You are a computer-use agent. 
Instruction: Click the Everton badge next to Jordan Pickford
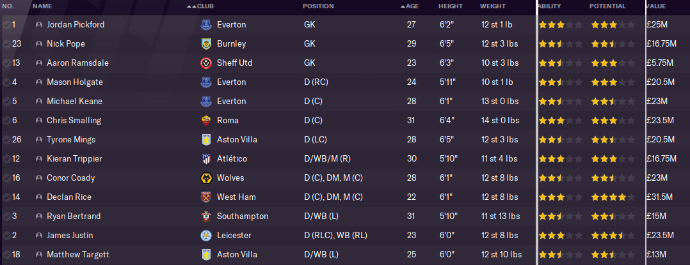[x=205, y=25]
